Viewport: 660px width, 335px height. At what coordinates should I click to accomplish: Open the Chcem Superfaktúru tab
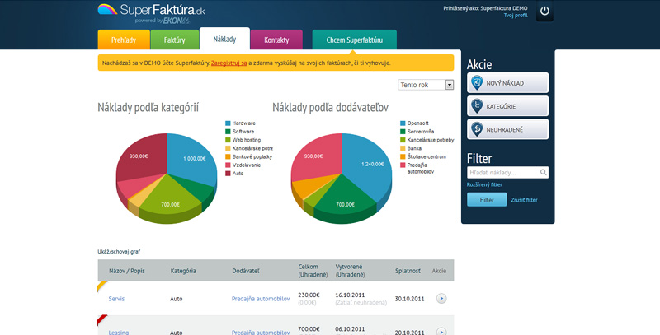click(x=355, y=40)
